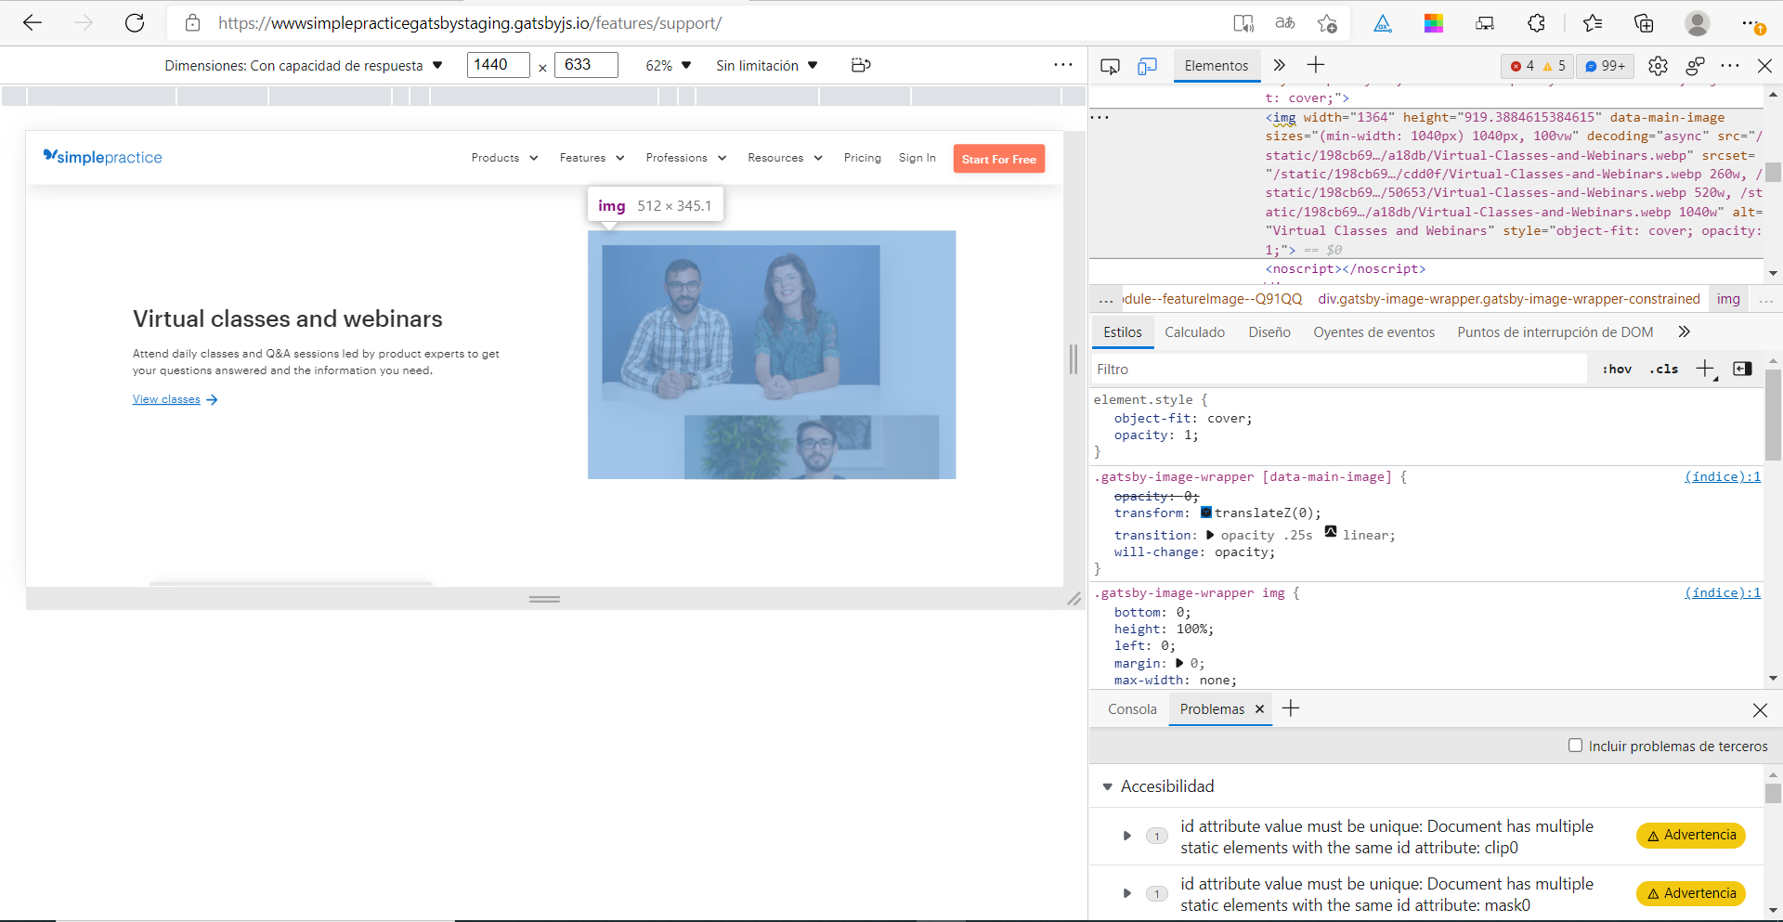Click the viewport width input showing 1440
The width and height of the screenshot is (1783, 922).
pyautogui.click(x=496, y=65)
